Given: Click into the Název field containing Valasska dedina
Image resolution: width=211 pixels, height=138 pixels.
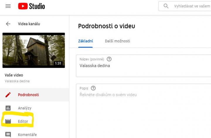Looking at the screenshot, I should (x=143, y=66).
